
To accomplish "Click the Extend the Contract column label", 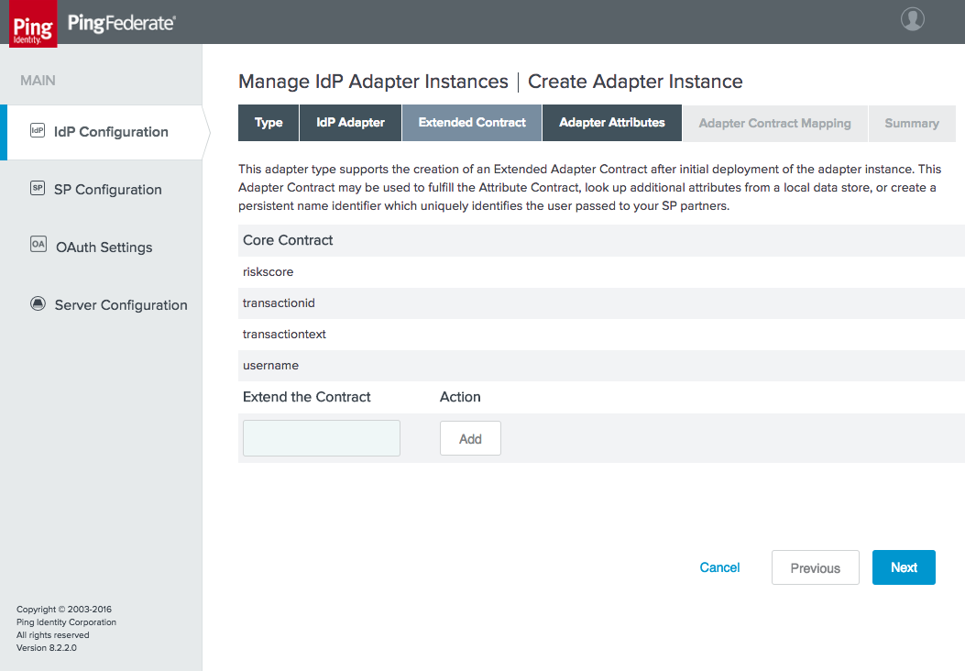I will (306, 397).
